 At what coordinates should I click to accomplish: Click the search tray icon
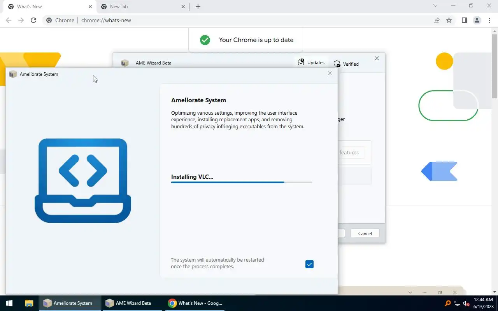click(448, 303)
